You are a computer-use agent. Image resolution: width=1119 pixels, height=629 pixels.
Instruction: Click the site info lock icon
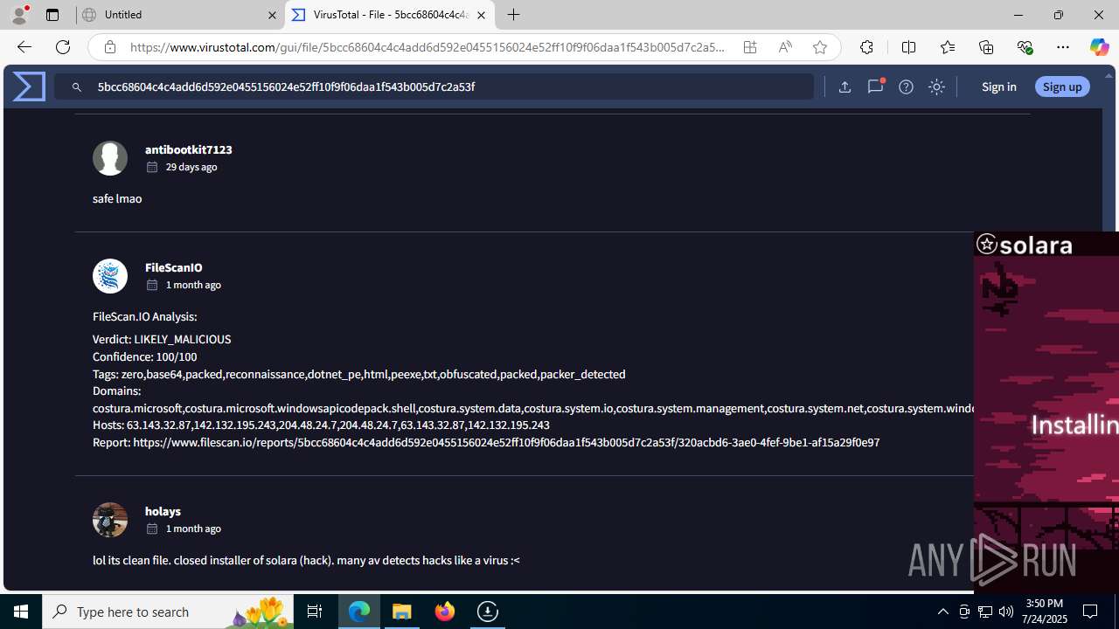[109, 47]
